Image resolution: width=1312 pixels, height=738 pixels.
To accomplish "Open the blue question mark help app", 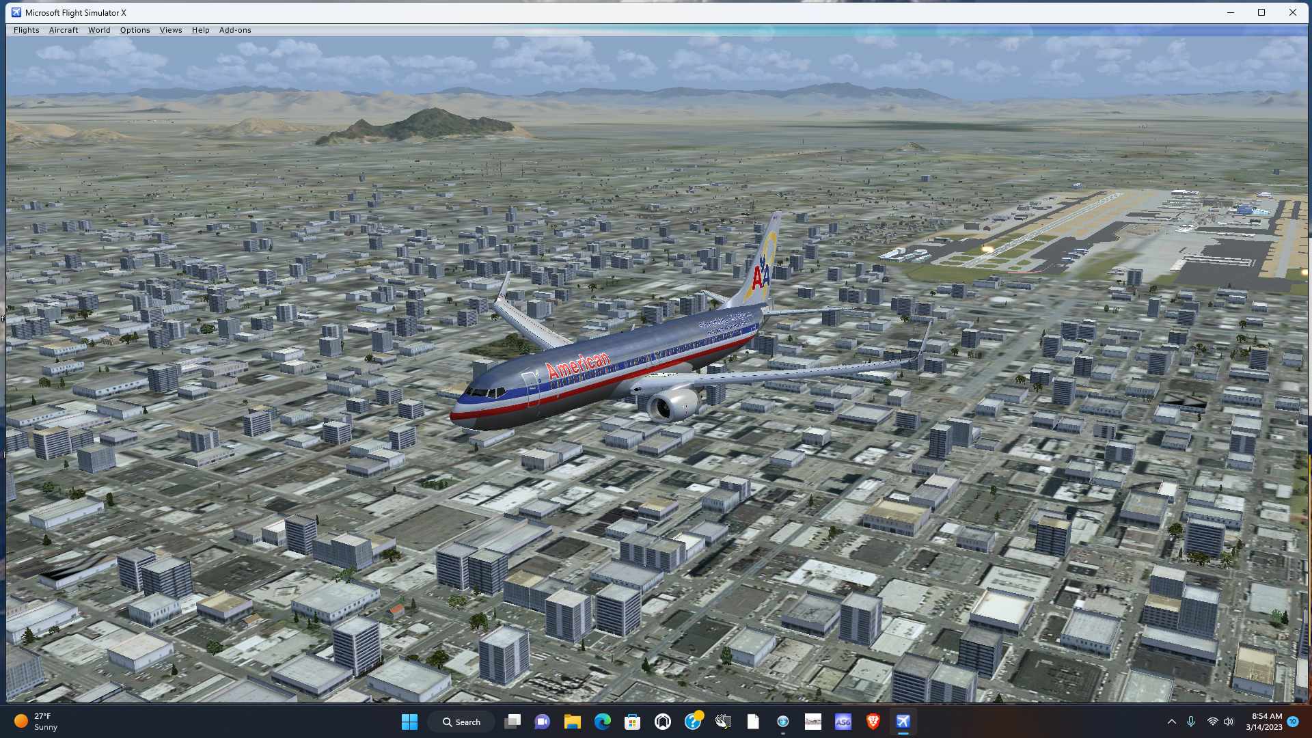I will pyautogui.click(x=693, y=722).
